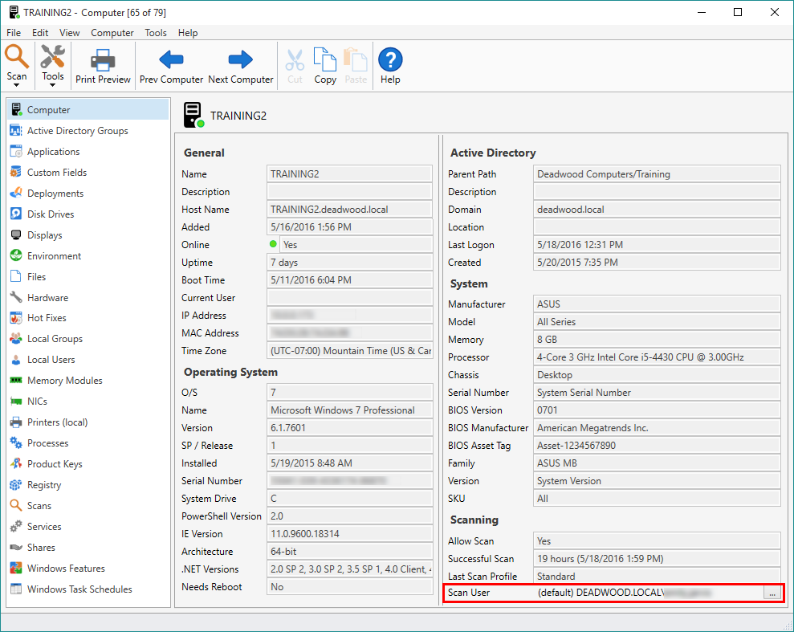The width and height of the screenshot is (794, 632).
Task: Click IE Version 11.0.9600.18314 value
Action: [349, 533]
